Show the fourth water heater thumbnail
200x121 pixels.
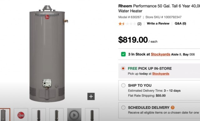tap(57, 114)
